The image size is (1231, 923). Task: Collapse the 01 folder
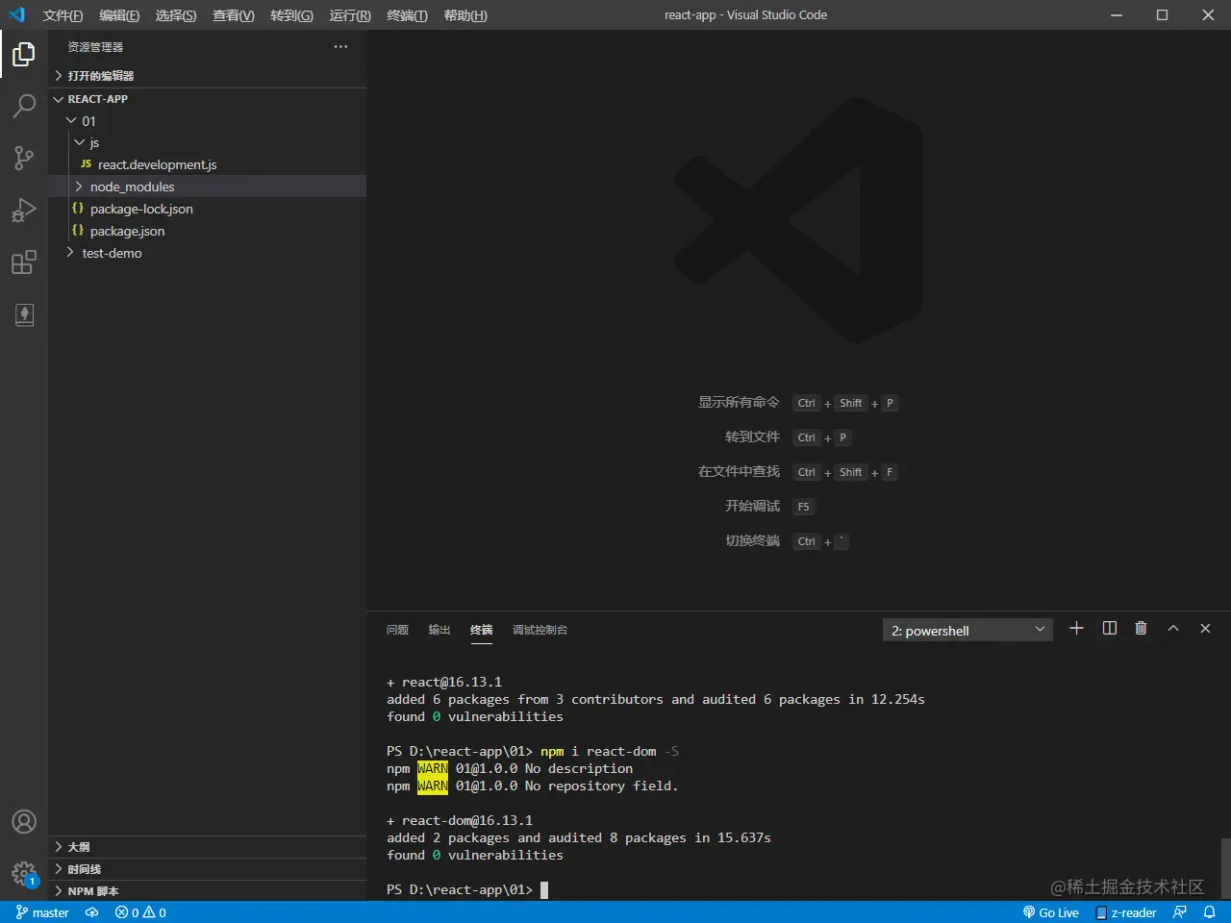pos(207,121)
